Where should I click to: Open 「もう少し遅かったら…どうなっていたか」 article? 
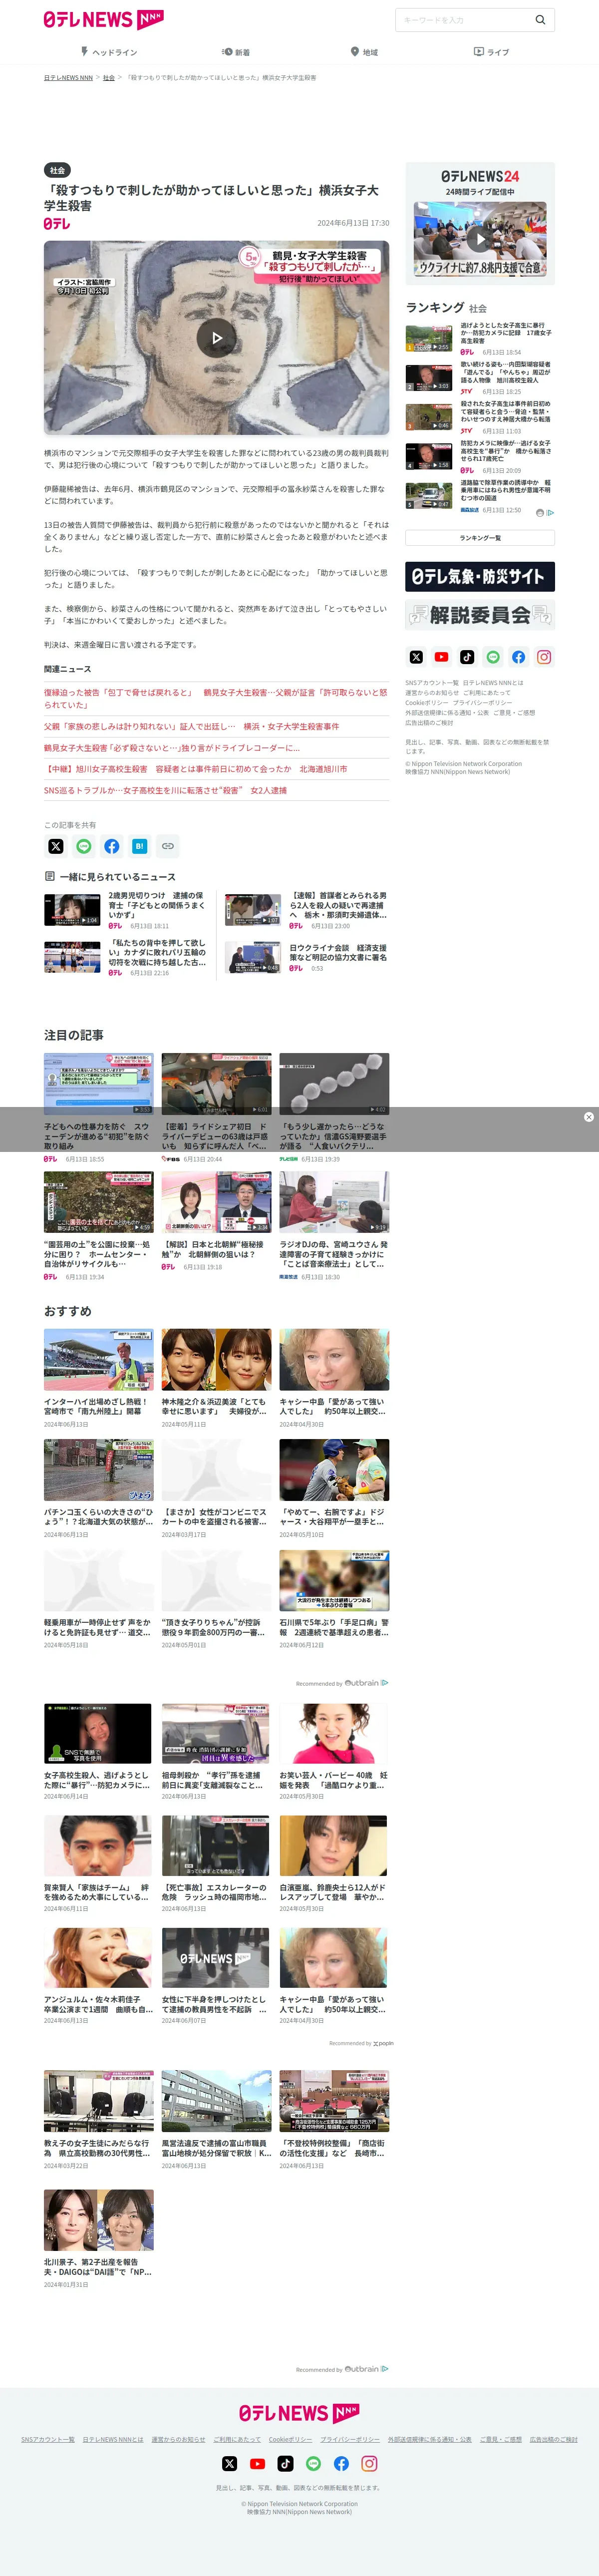[x=334, y=1136]
